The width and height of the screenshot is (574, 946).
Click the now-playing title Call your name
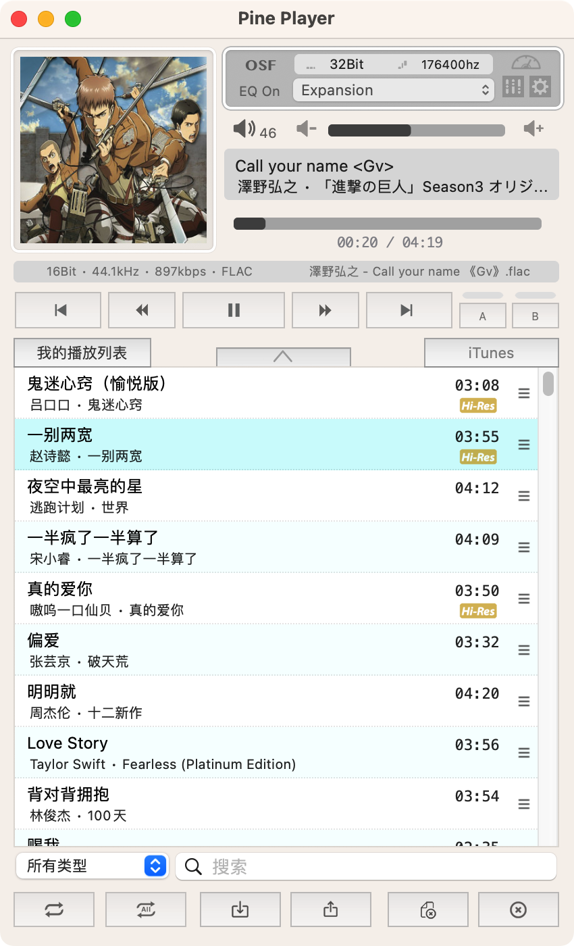pos(314,166)
